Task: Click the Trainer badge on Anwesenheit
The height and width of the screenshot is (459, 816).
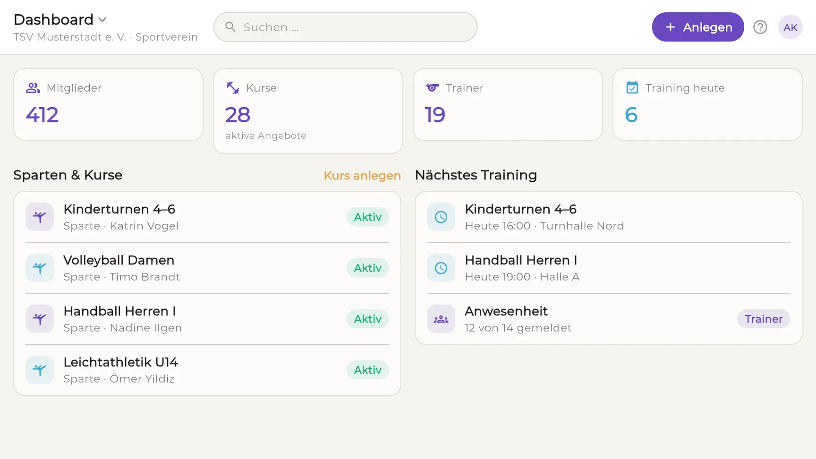Action: [764, 319]
